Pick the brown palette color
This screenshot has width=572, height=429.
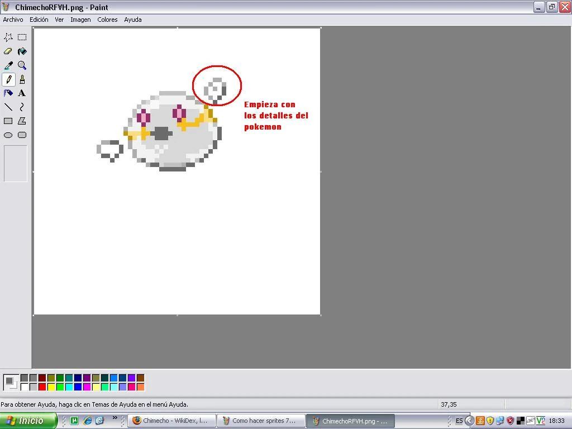(x=140, y=378)
